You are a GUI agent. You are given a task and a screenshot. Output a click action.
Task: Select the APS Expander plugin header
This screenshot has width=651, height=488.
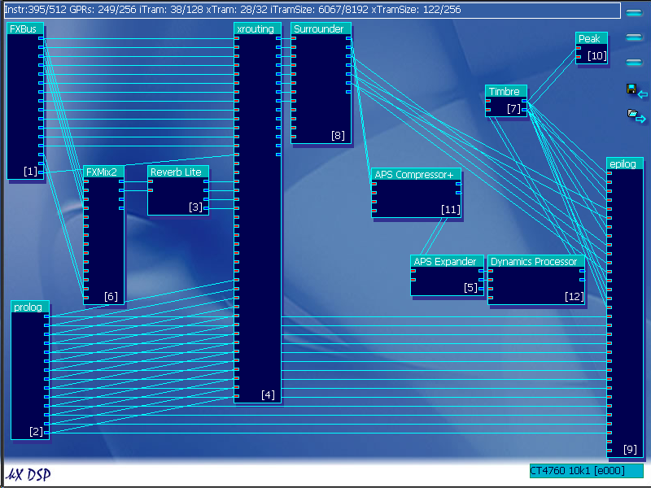[x=447, y=261]
